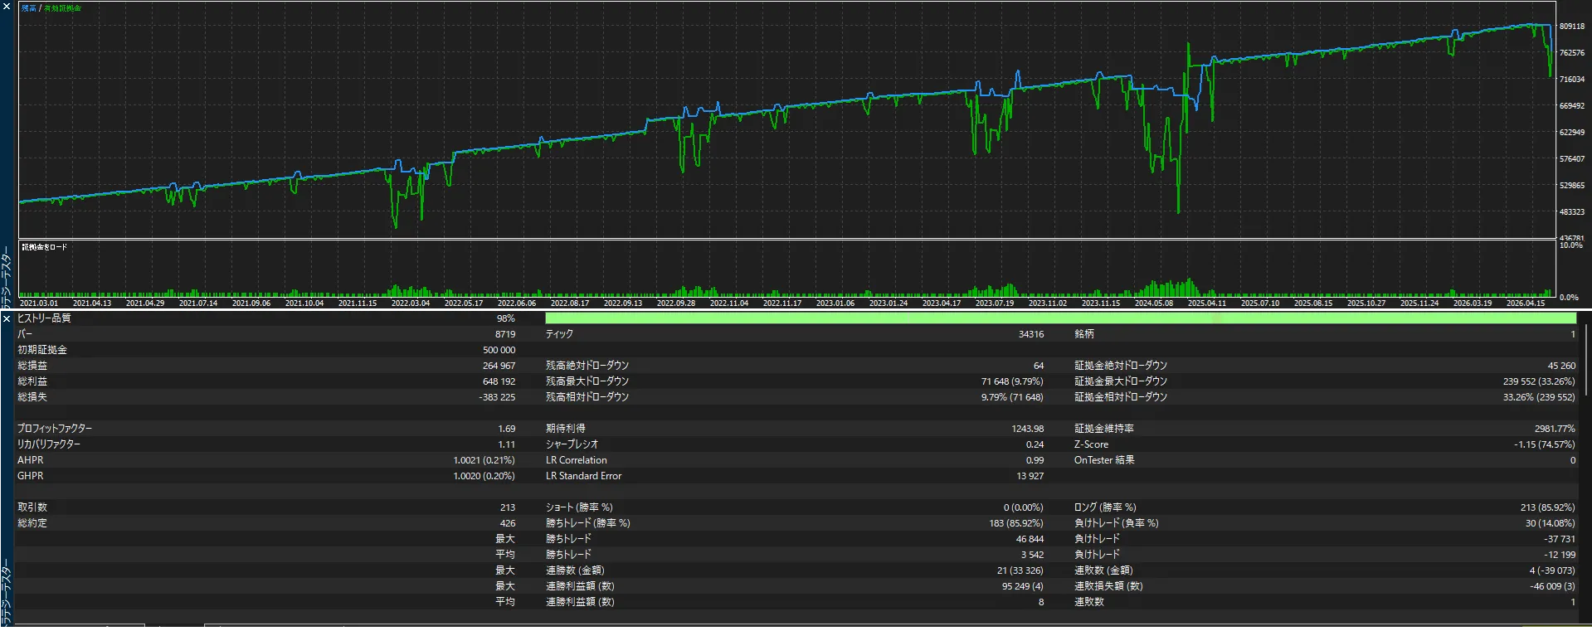Screen dimensions: 1592x631
Task: Select the 総損失 value -383 225
Action: coord(497,397)
